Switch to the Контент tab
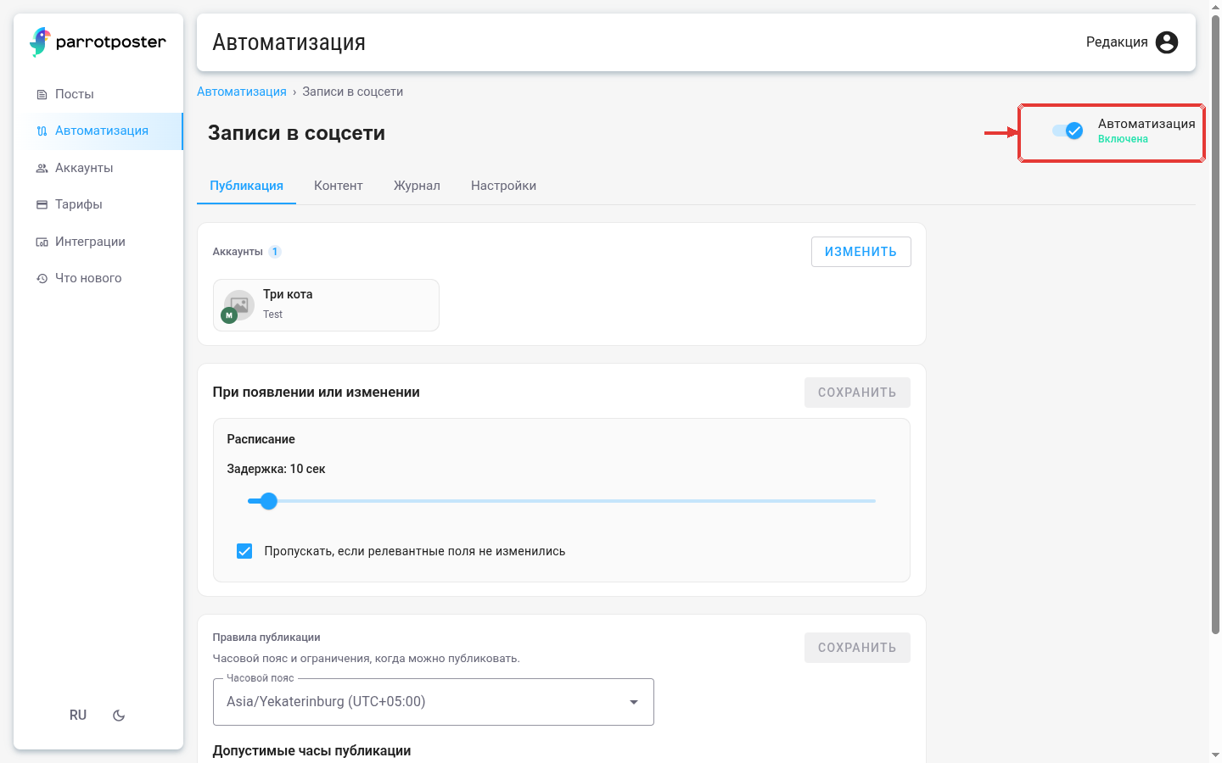 (x=339, y=186)
